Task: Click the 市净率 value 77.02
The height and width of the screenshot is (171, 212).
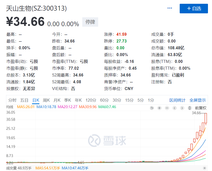Action: 73,68
